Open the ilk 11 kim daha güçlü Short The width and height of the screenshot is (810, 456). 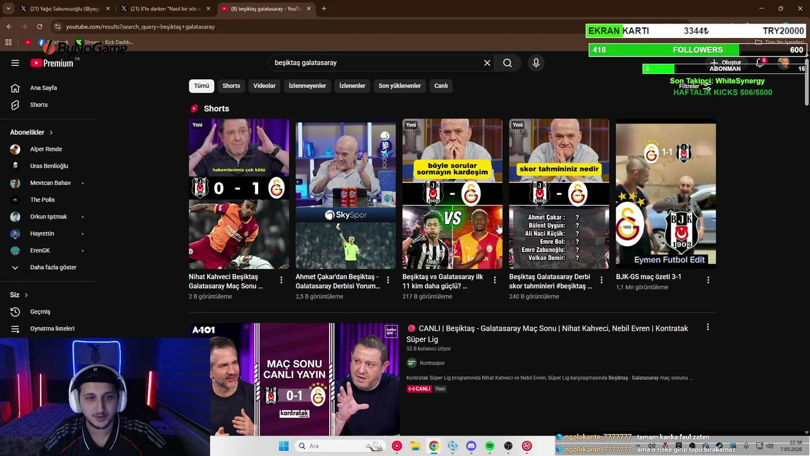[x=452, y=194]
